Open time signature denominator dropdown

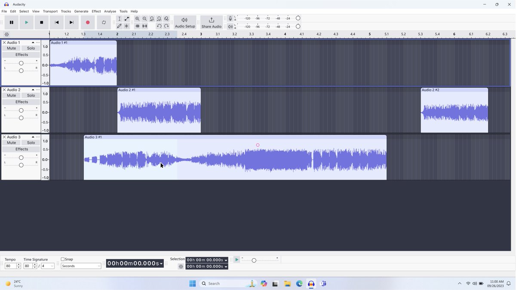(x=48, y=266)
